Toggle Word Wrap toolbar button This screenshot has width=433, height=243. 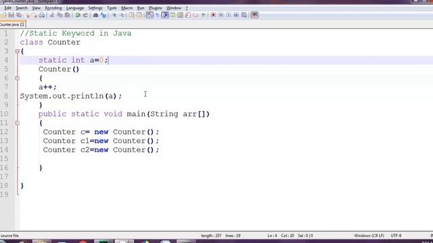coord(150,15)
